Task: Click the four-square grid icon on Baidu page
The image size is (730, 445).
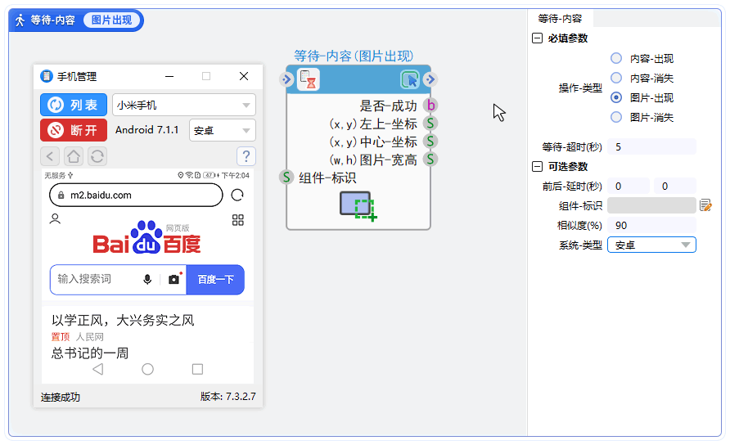Action: point(238,220)
